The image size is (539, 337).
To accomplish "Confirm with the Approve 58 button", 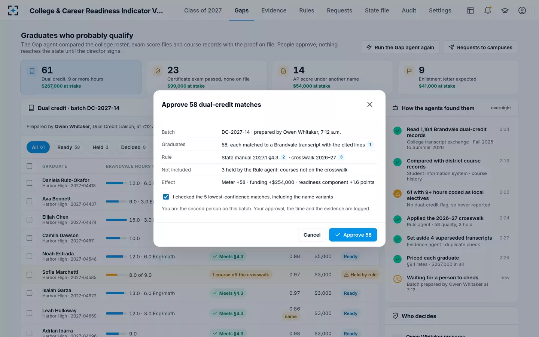I will click(353, 235).
